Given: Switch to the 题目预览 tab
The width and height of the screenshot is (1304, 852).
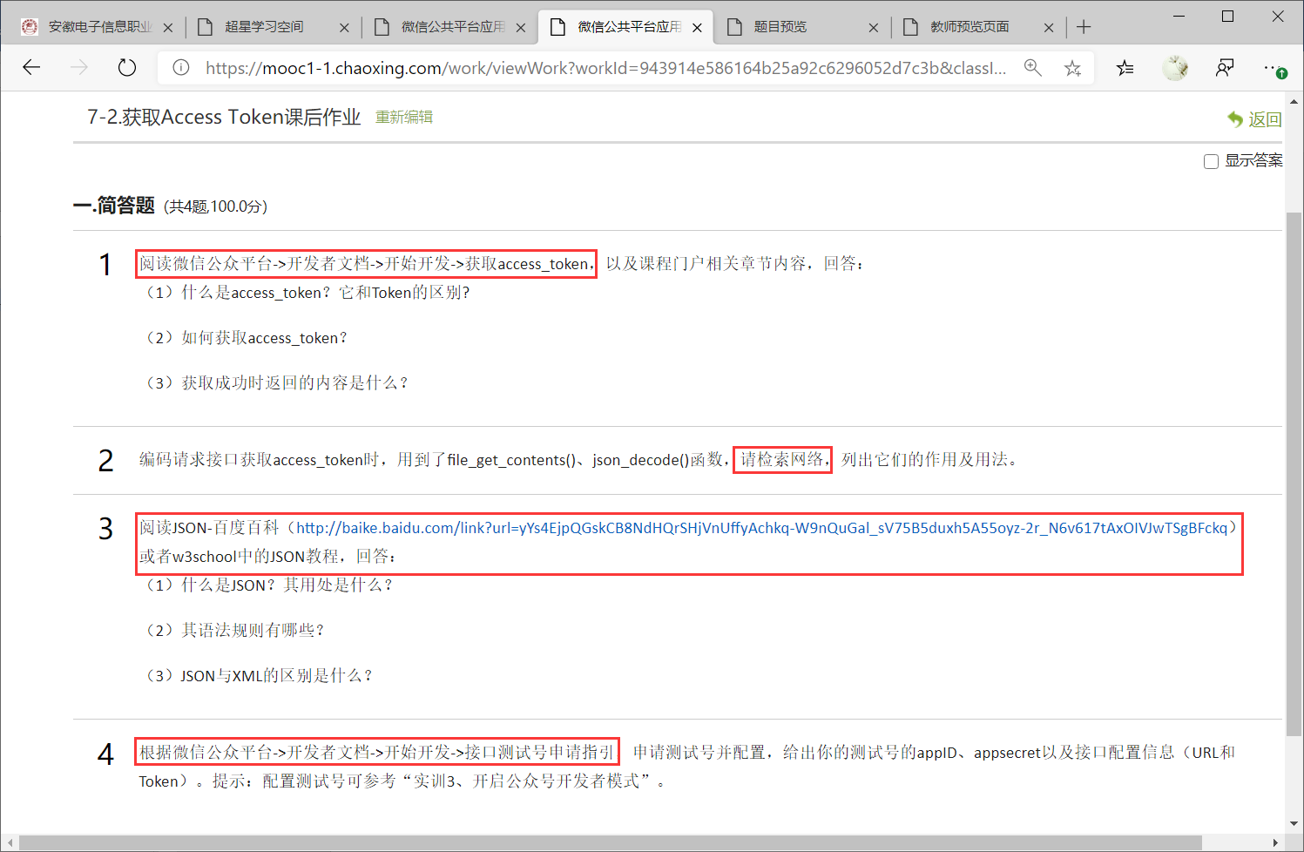Looking at the screenshot, I should 780,27.
